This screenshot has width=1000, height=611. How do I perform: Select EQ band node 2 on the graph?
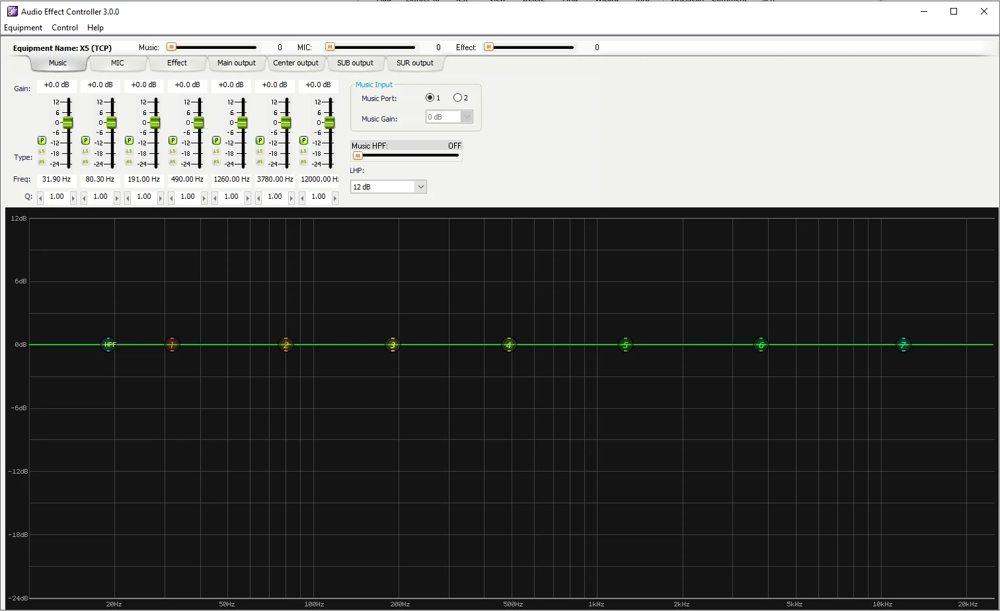click(x=286, y=345)
